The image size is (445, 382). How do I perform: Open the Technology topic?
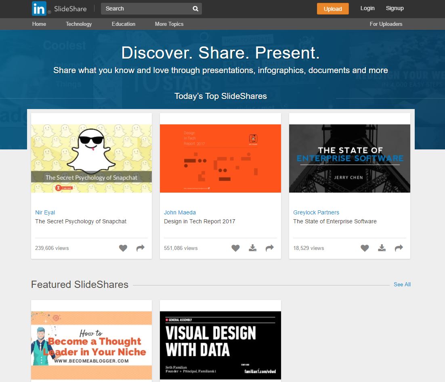(79, 24)
